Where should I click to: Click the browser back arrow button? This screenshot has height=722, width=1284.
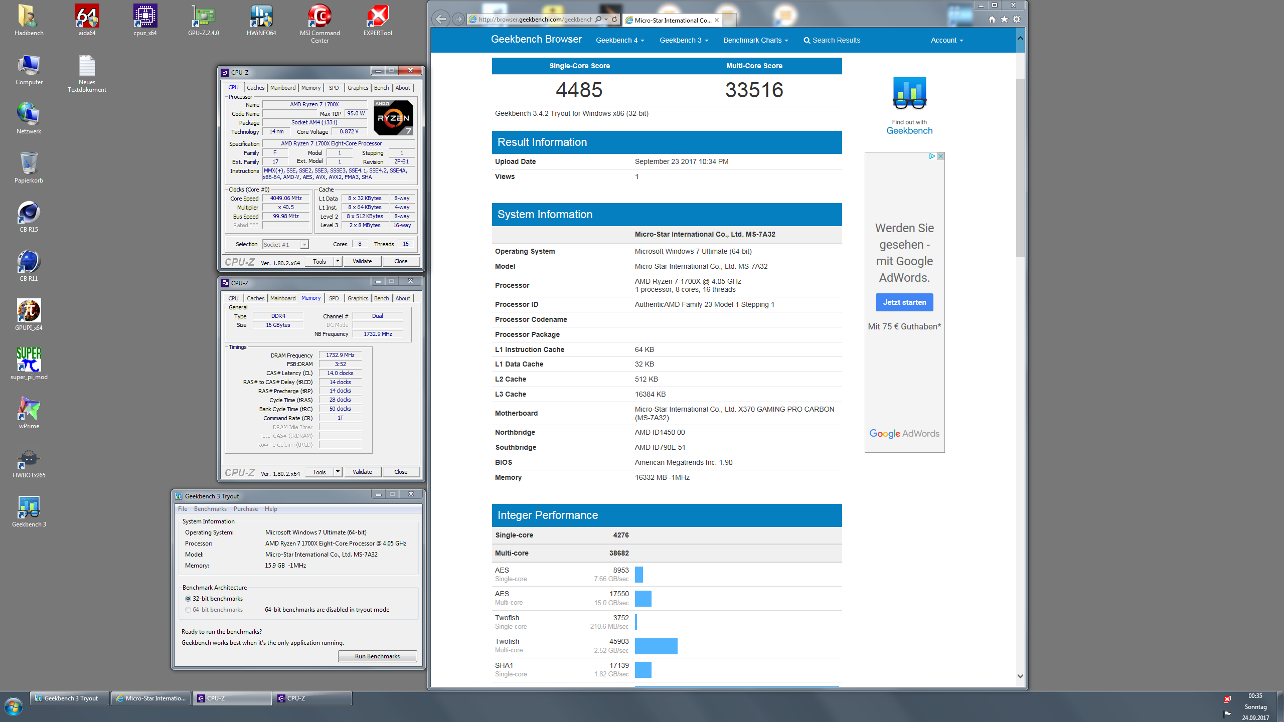(440, 19)
